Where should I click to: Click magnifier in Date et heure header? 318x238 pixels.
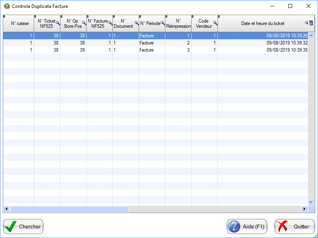click(306, 23)
